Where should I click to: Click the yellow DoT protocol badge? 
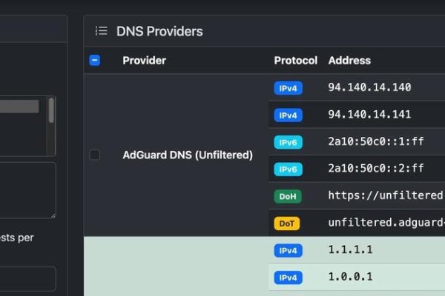click(287, 223)
